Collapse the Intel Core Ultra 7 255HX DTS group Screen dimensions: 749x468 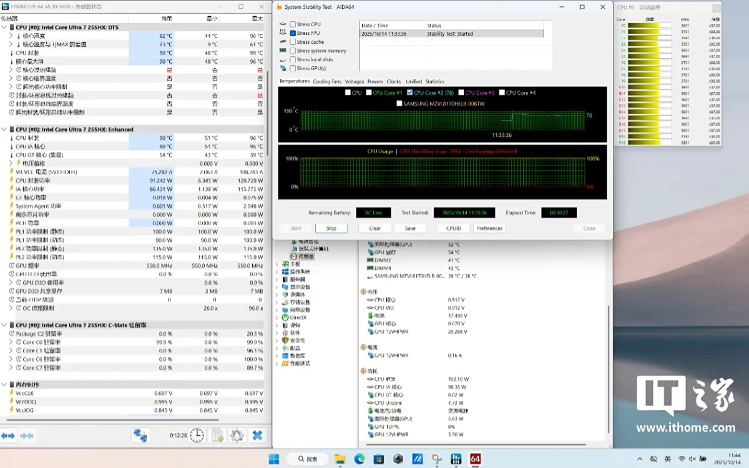(4, 27)
